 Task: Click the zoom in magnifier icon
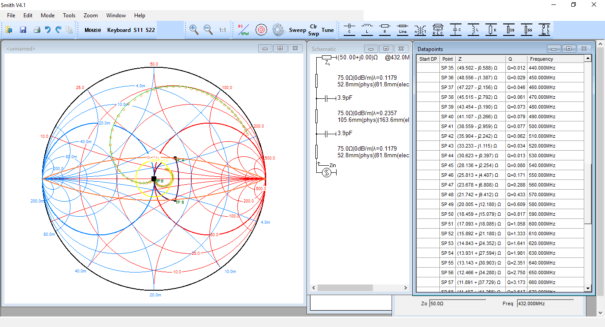coord(194,30)
